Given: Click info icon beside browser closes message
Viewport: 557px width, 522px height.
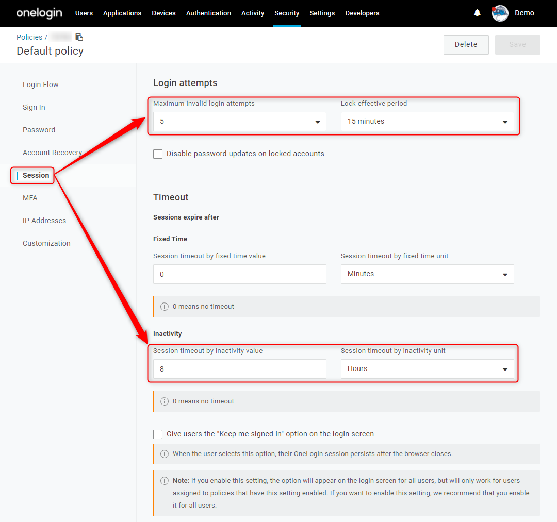Looking at the screenshot, I should click(165, 454).
